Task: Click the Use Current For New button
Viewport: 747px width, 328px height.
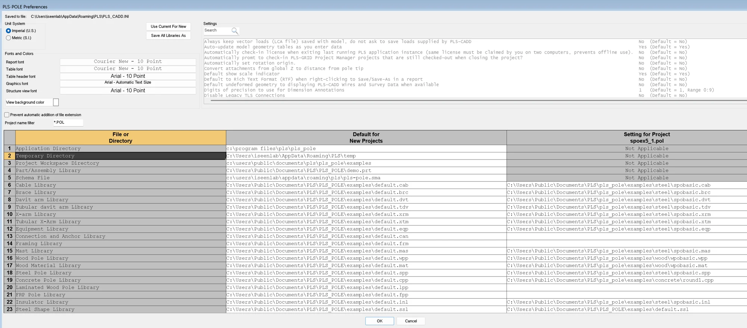Action: [x=168, y=26]
